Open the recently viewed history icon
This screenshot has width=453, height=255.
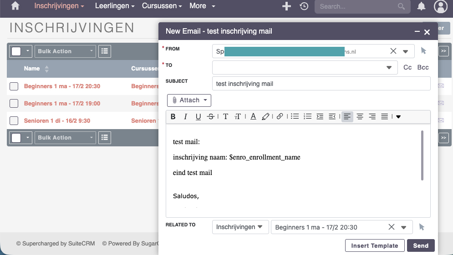pyautogui.click(x=304, y=6)
